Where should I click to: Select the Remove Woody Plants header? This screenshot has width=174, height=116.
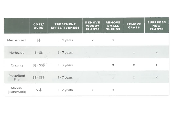click(93, 26)
